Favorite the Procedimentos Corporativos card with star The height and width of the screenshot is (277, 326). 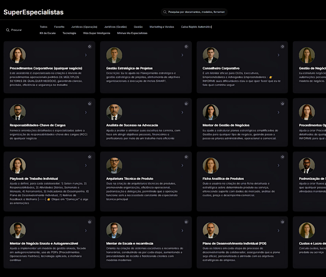90,47
